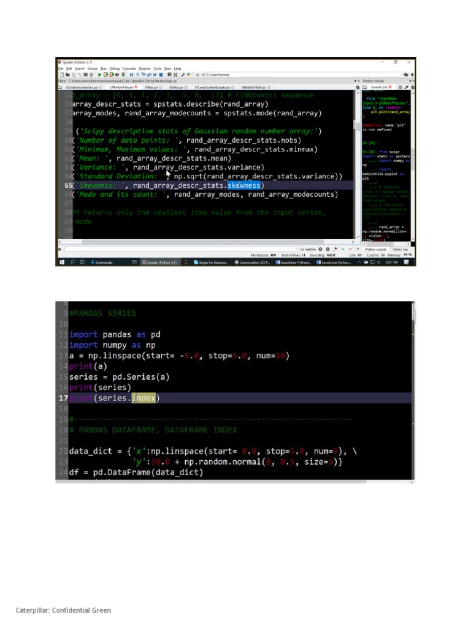The width and height of the screenshot is (471, 628).
Task: Close the find bar with its X
Action: point(59,249)
